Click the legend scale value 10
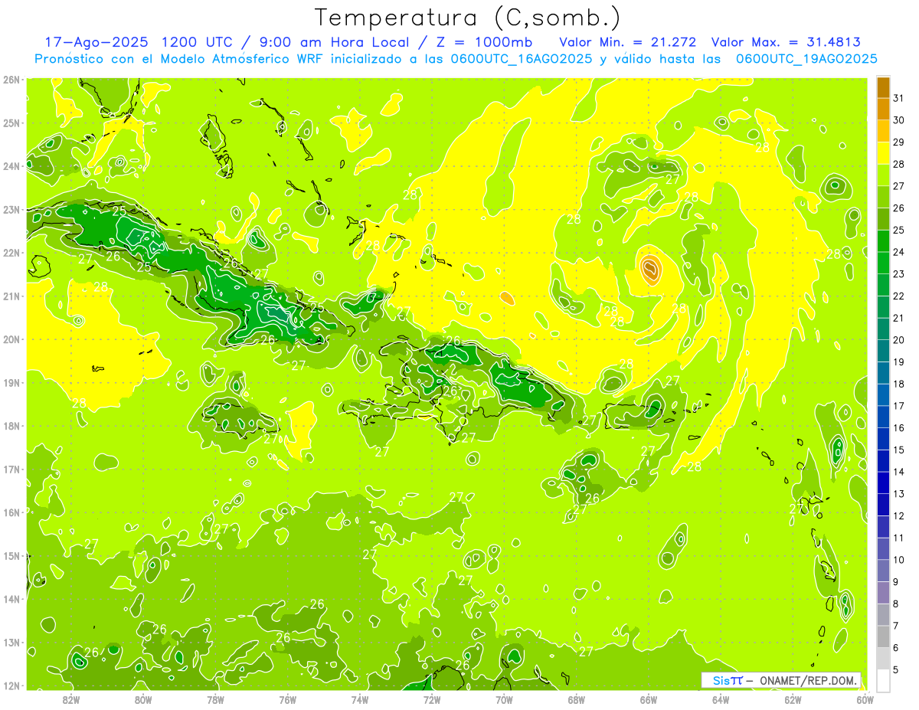This screenshot has height=710, width=919. pyautogui.click(x=898, y=560)
